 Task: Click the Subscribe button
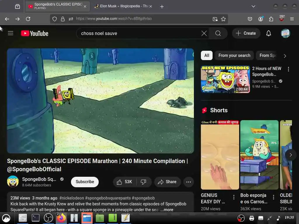point(85,182)
